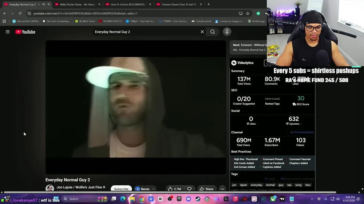Open the YouTube hamburger guide menu
The height and width of the screenshot is (204, 364).
point(8,32)
